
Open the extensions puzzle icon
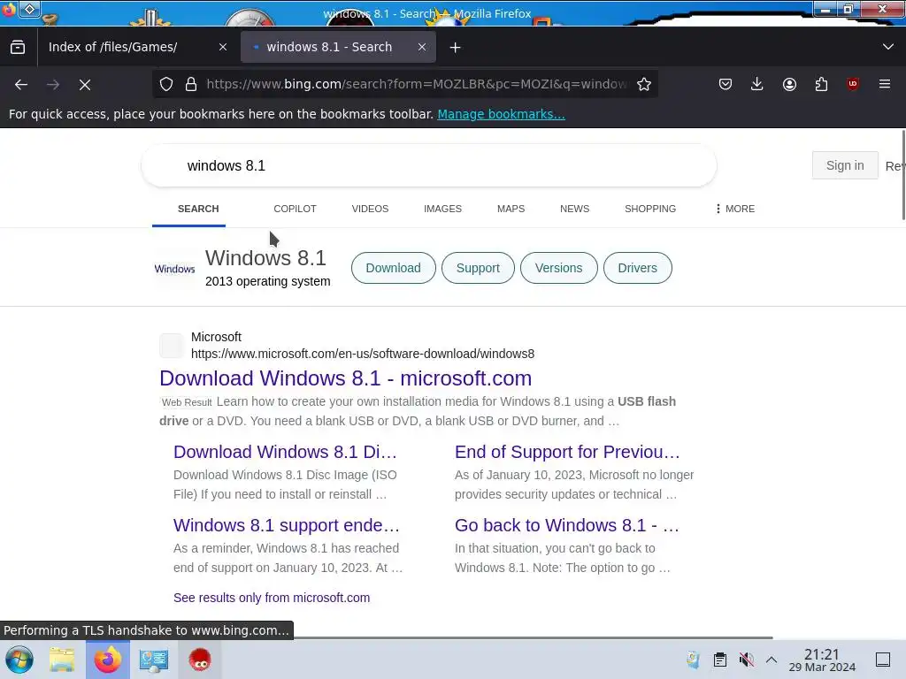click(x=821, y=84)
